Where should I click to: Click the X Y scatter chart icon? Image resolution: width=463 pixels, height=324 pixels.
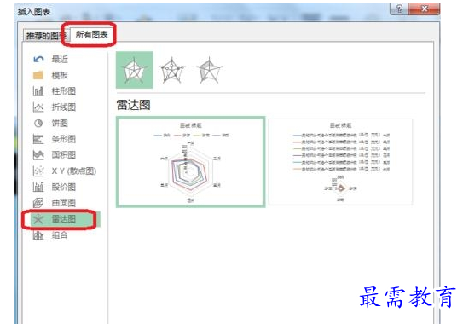tap(38, 171)
